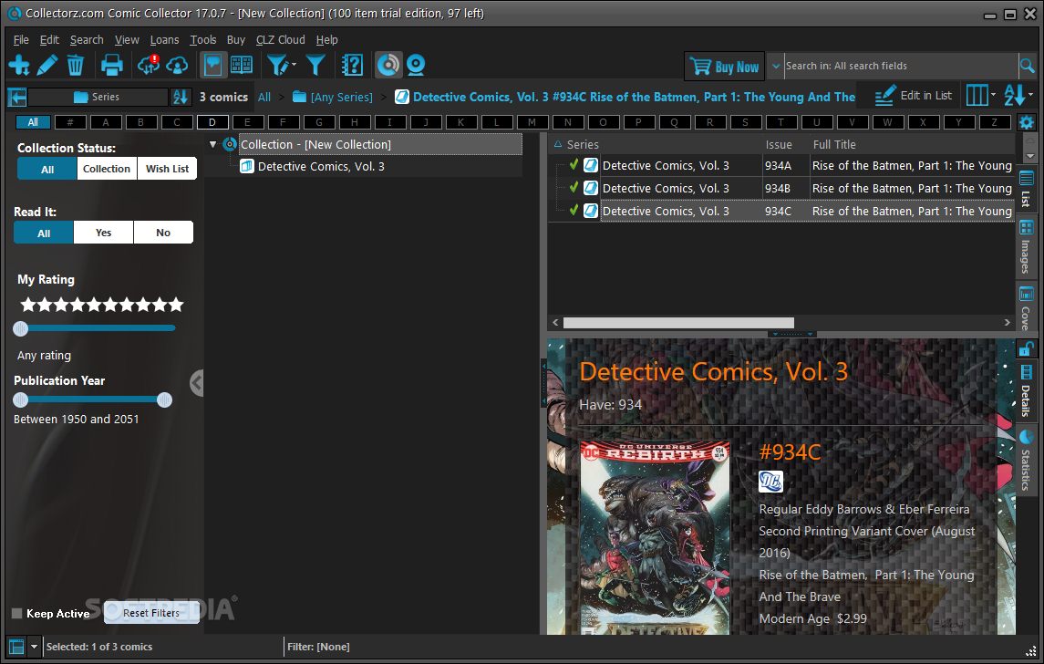Set Read It filter to Yes
The image size is (1044, 664).
pyautogui.click(x=103, y=233)
